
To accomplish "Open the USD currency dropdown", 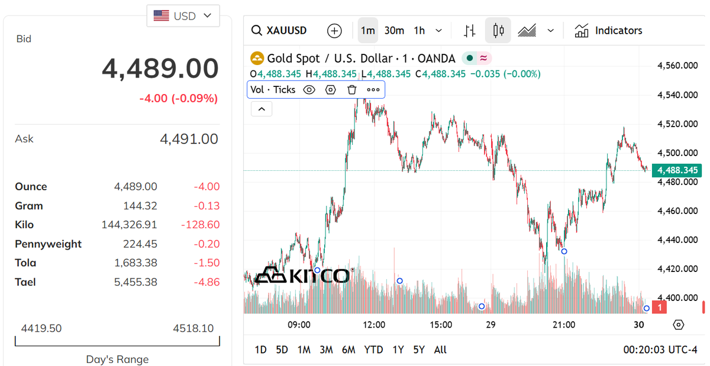I will coord(183,16).
